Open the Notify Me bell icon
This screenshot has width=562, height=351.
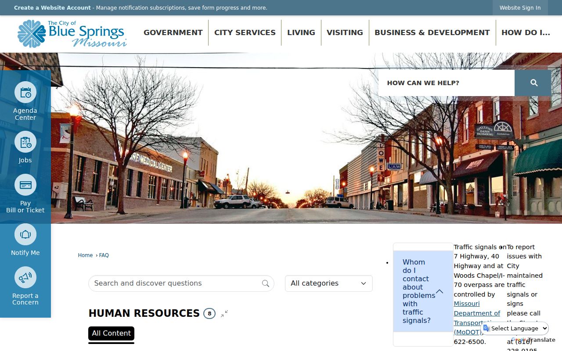[25, 234]
